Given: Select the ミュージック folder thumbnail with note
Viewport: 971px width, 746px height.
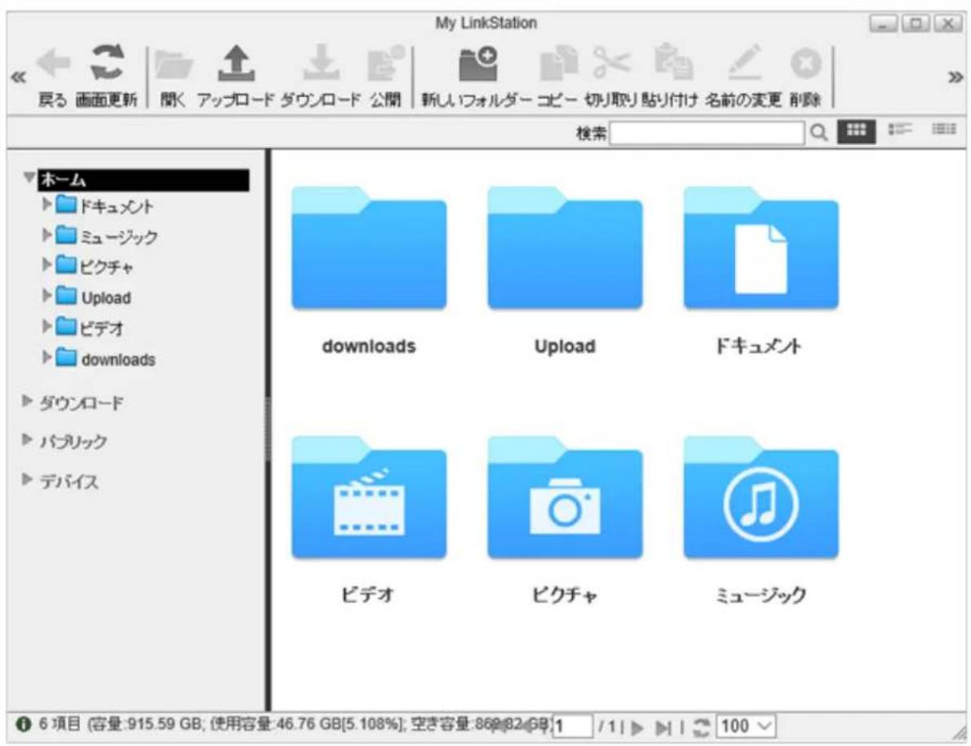Looking at the screenshot, I should 761,497.
